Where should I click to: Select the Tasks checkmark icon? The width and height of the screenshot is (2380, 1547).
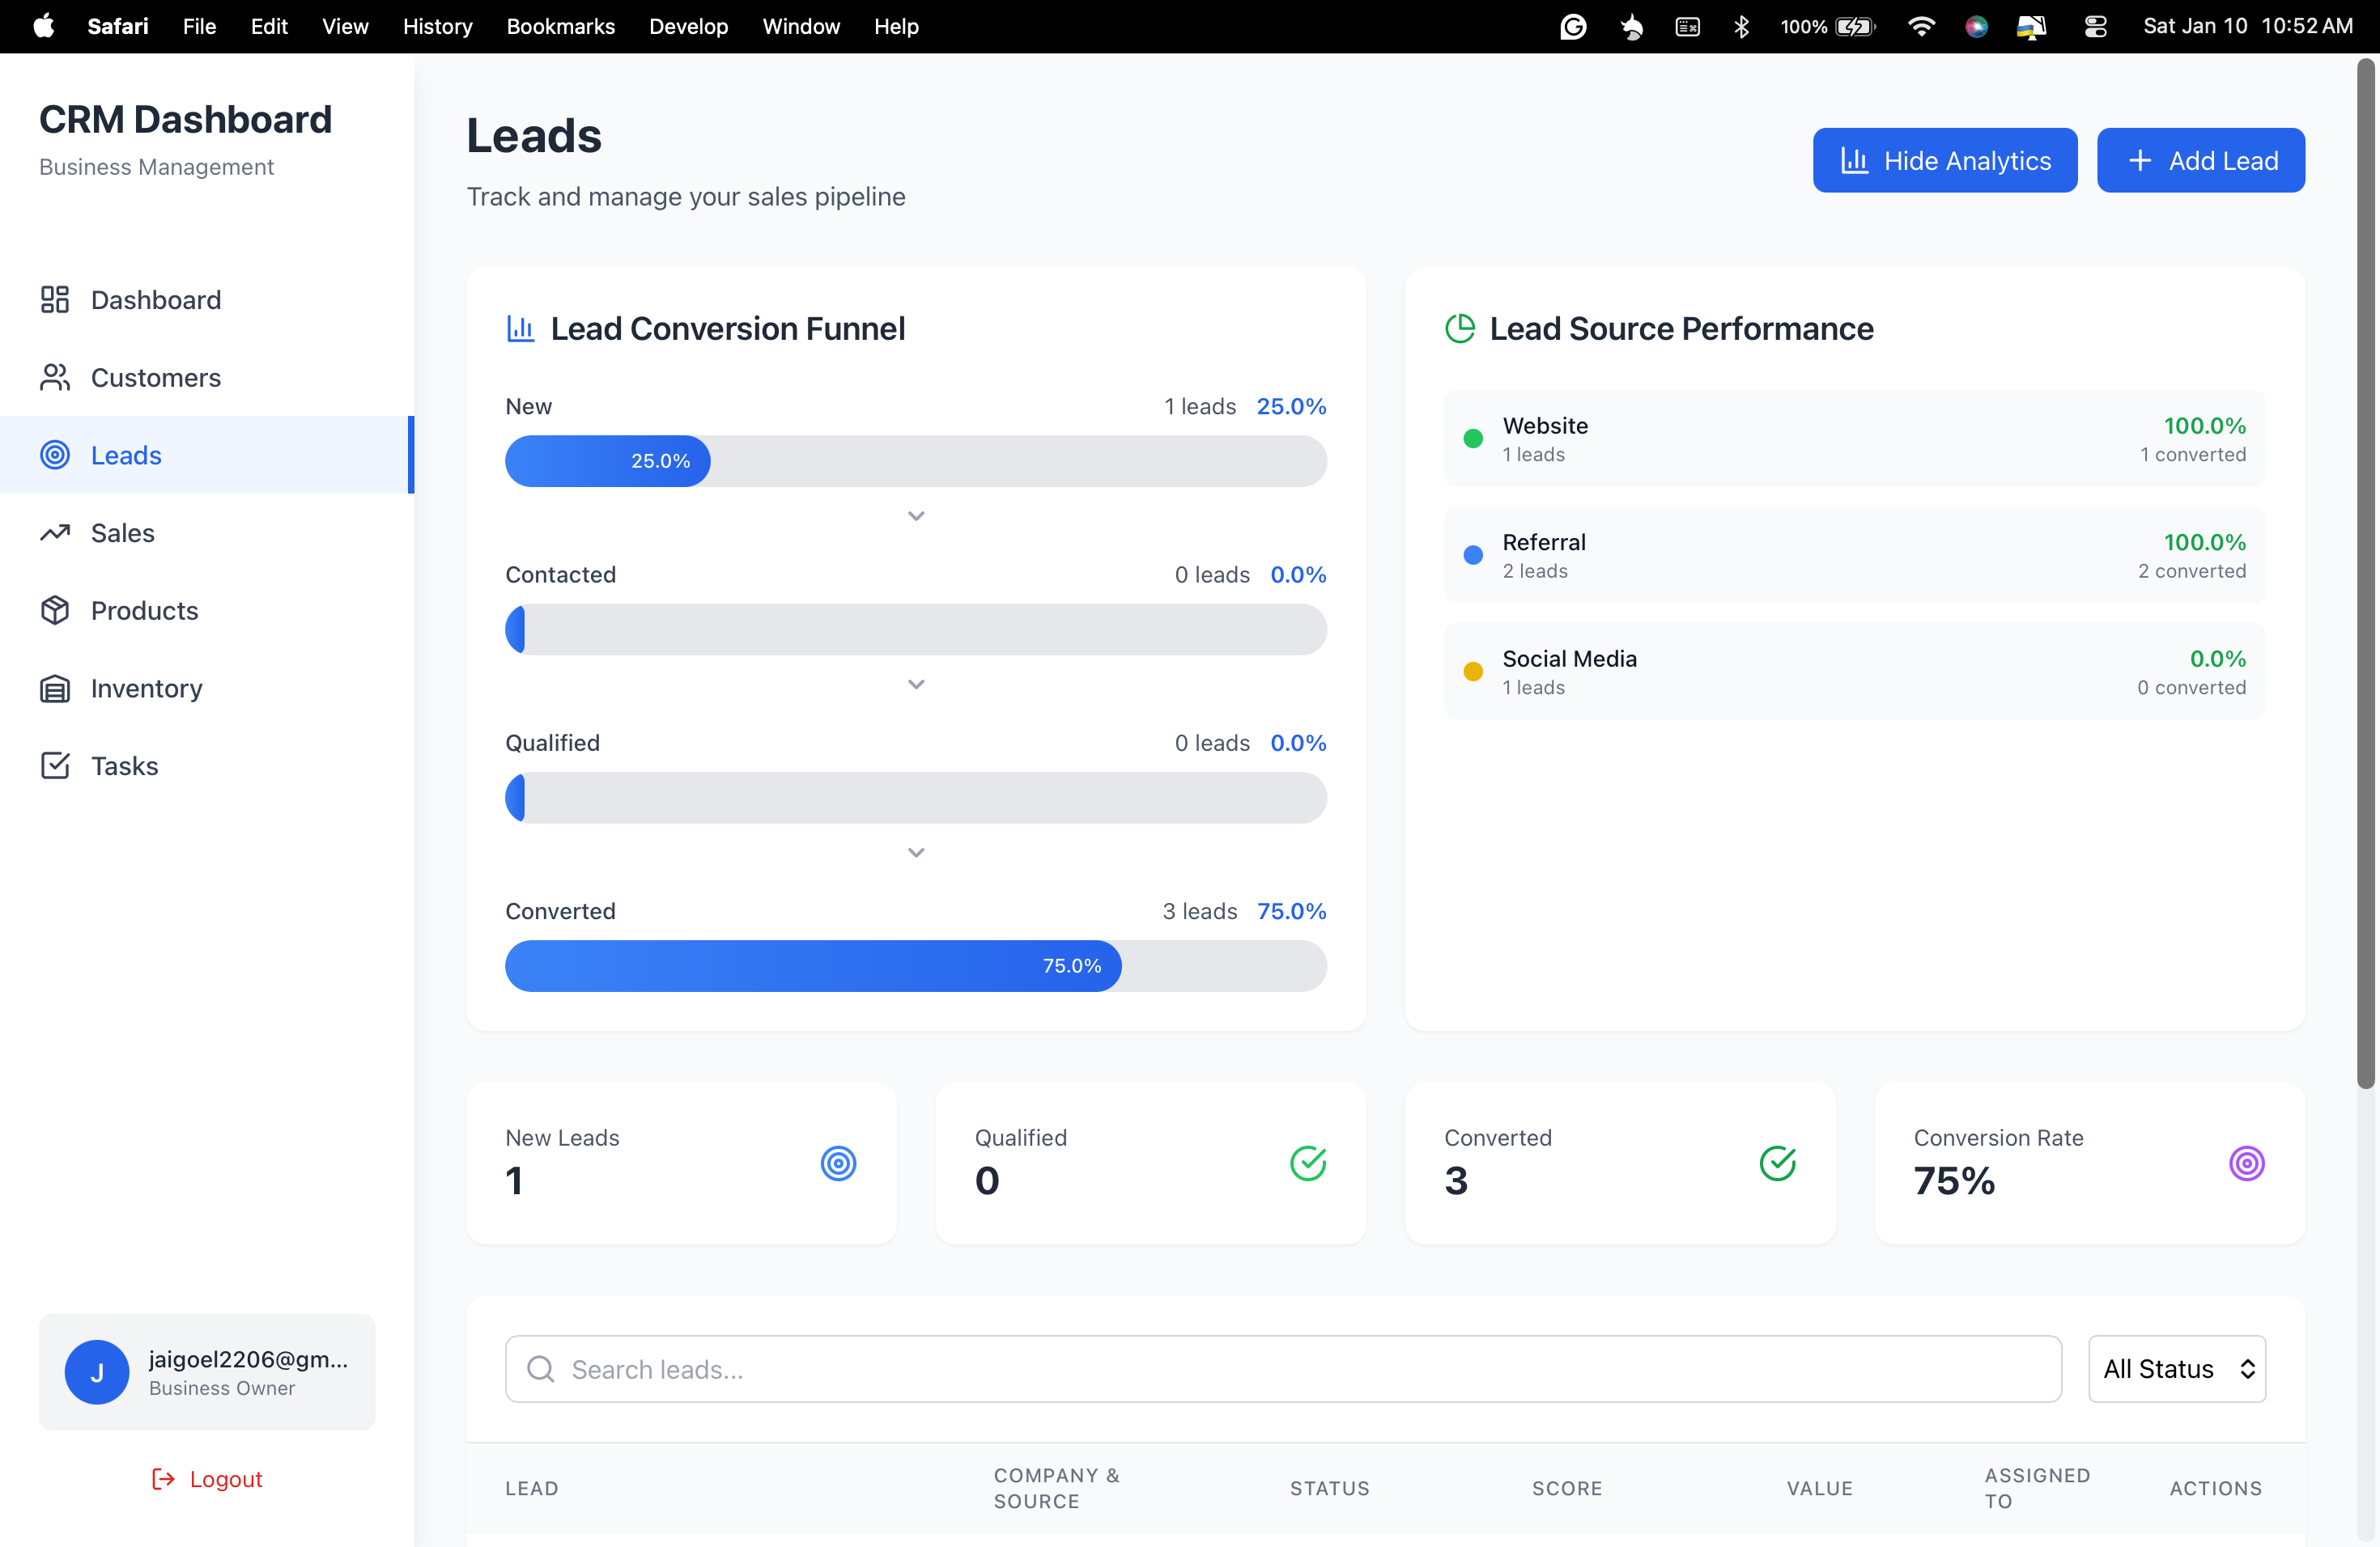55,765
